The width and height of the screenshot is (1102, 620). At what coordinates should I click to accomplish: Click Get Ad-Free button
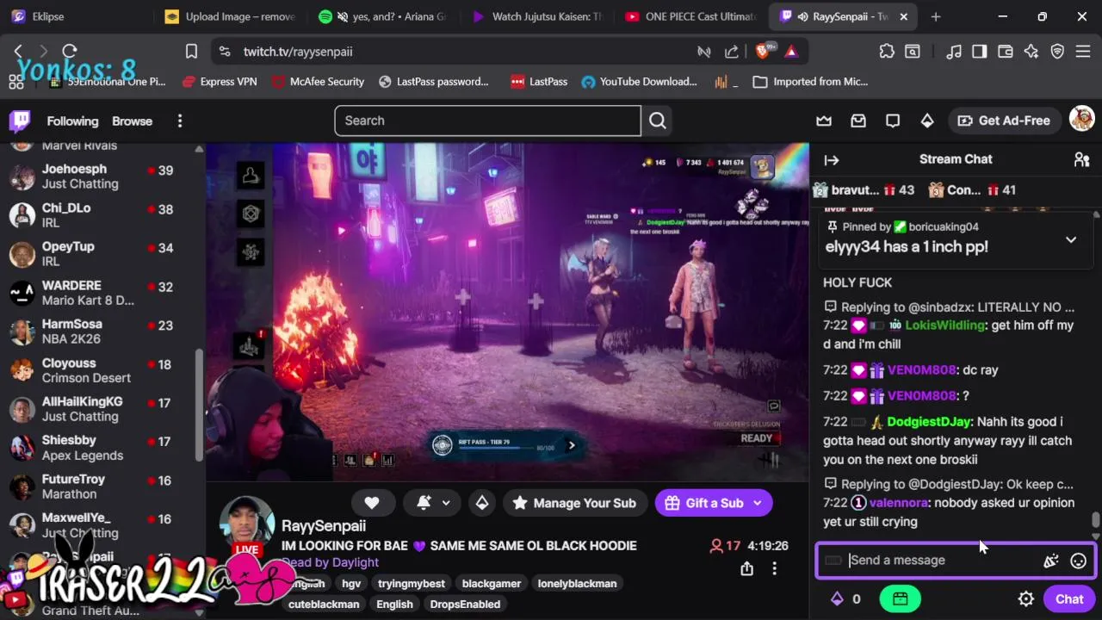pyautogui.click(x=1004, y=121)
